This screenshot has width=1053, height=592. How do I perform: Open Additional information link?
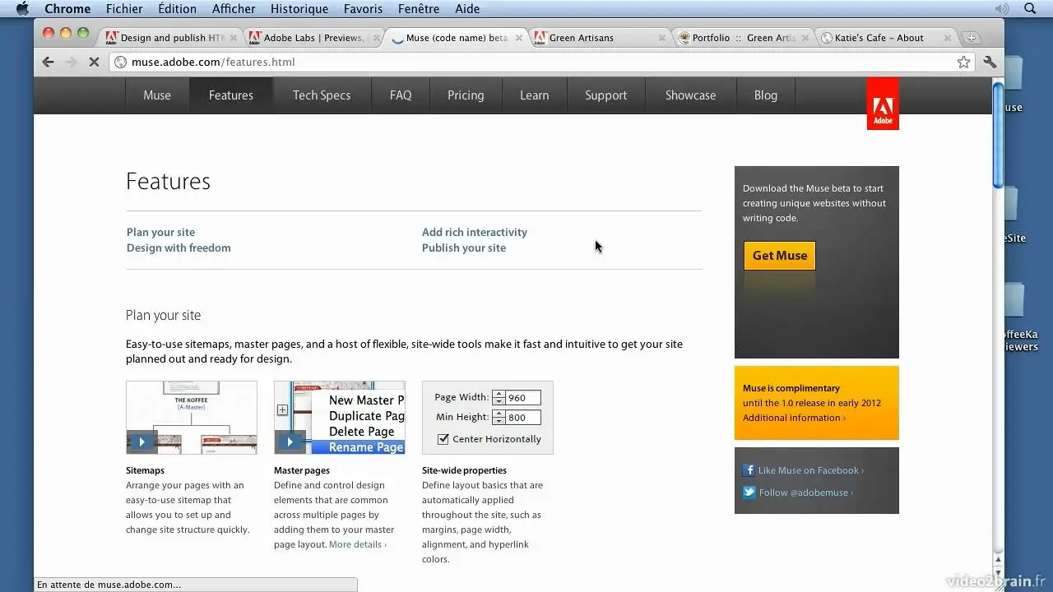794,418
